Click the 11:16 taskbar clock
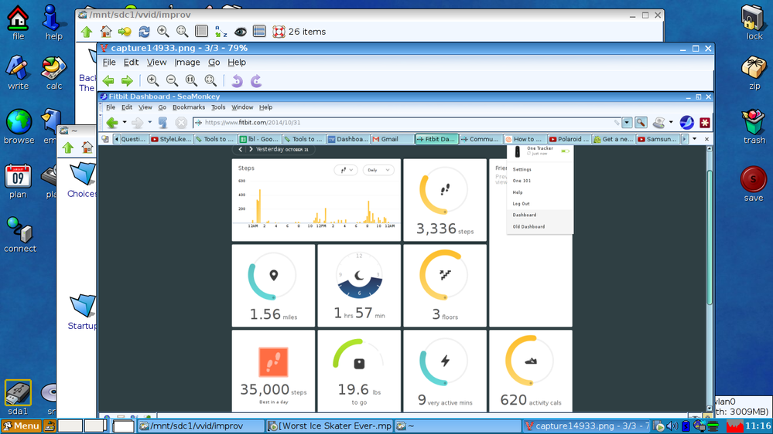The image size is (773, 434). tap(758, 426)
